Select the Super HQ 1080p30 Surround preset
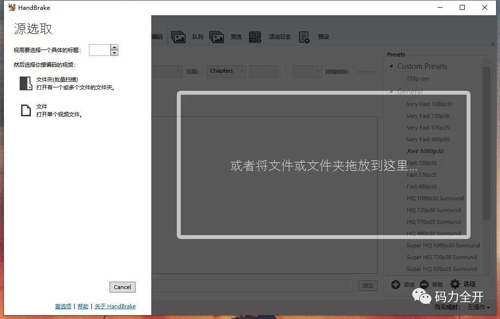Image resolution: width=500 pixels, height=319 pixels. tap(443, 246)
